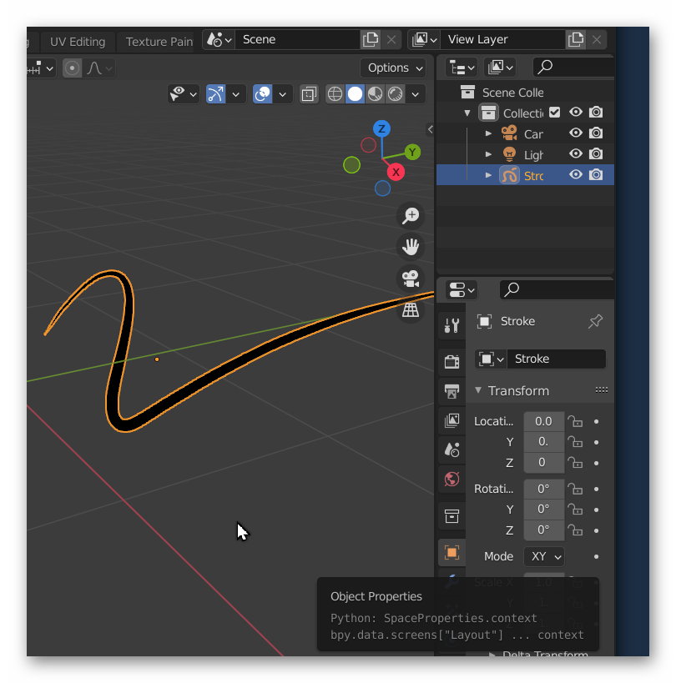Click the Y axis on navigation gizmo
The width and height of the screenshot is (676, 683).
point(412,153)
